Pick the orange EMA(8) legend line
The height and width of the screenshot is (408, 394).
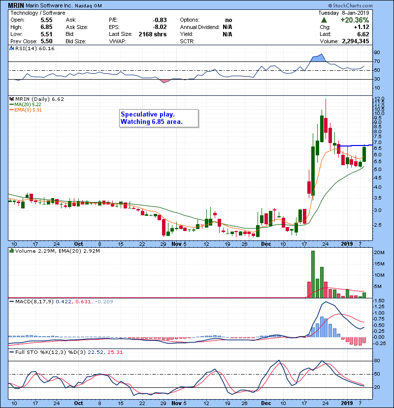pos(11,110)
